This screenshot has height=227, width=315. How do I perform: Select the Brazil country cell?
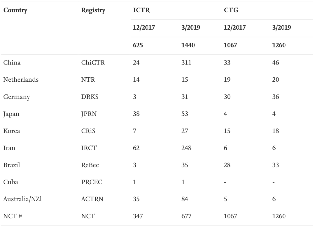12,165
